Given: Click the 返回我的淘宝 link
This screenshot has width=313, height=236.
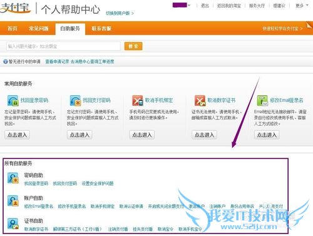Looking at the screenshot, I should 229,6.
